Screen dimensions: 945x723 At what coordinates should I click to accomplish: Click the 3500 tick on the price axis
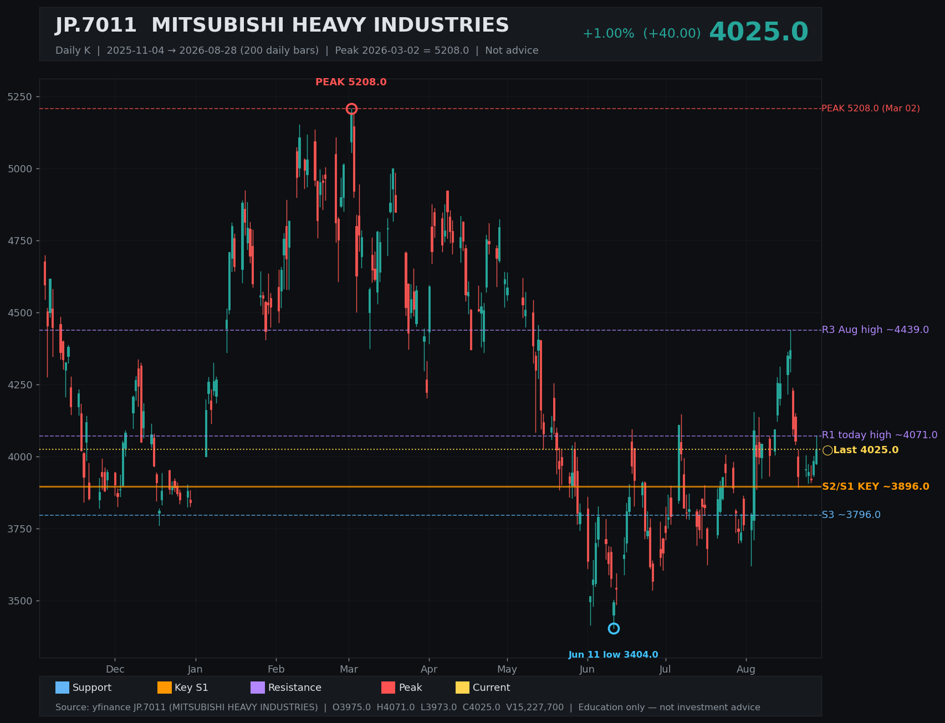(20, 601)
